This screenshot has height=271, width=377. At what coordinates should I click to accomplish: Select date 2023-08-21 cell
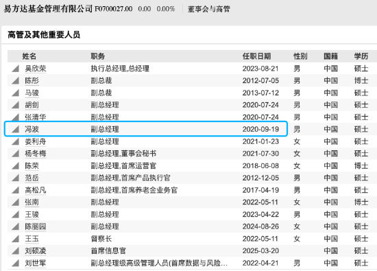[260, 69]
